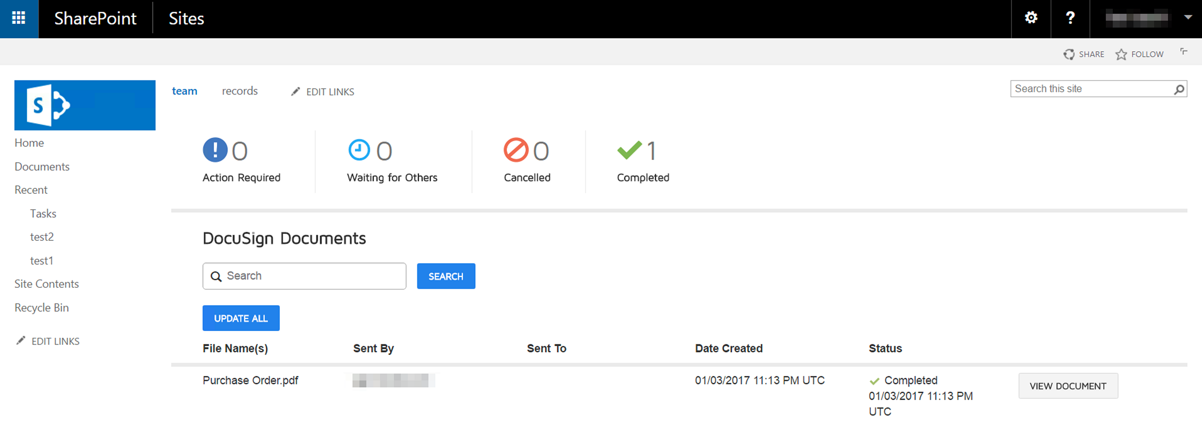Open Purchase Order.pdf via VIEW DOCUMENT
This screenshot has width=1202, height=427.
(x=1068, y=386)
